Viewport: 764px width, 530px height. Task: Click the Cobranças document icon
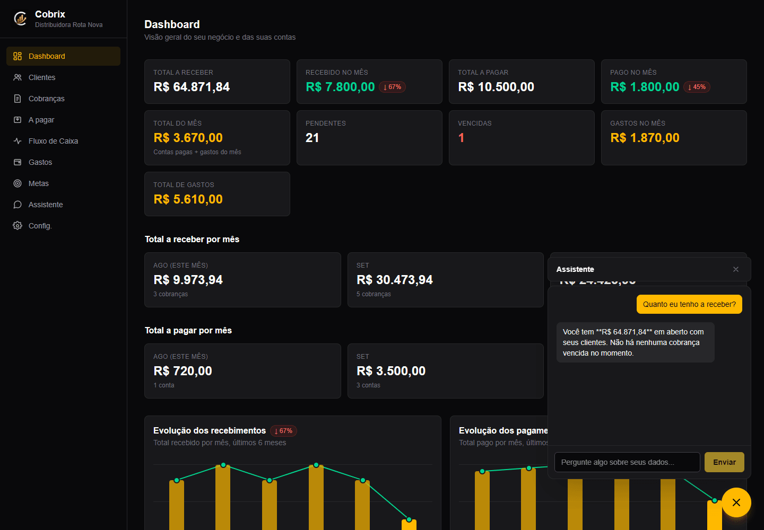18,99
